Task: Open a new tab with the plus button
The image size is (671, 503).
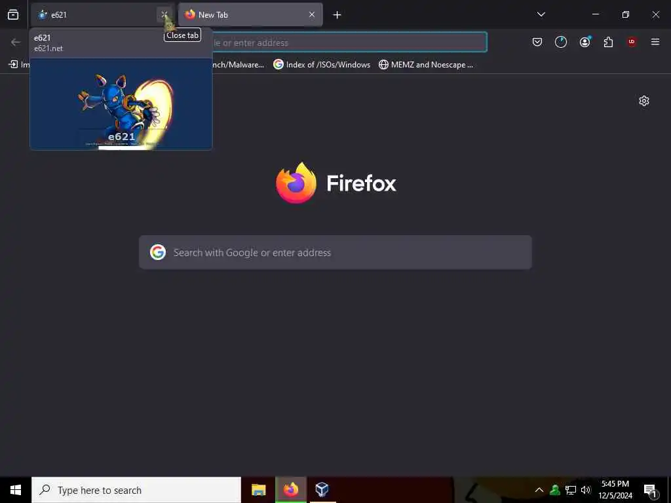Action: click(x=337, y=15)
